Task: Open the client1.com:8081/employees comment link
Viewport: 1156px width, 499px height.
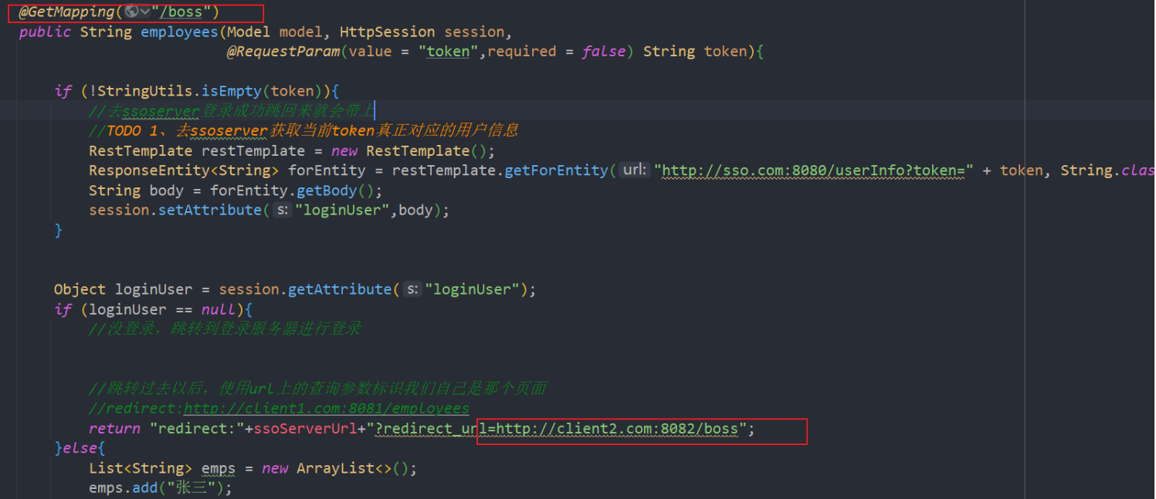Action: (326, 408)
